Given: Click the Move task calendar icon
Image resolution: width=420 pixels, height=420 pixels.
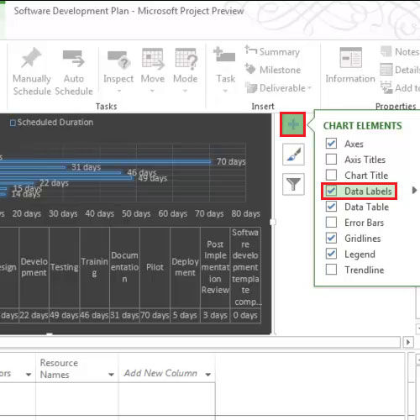Looking at the screenshot, I should (153, 59).
